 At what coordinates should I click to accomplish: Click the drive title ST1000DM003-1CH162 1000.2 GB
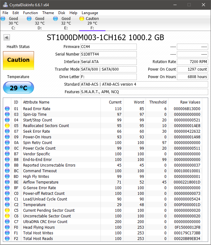coord(105,38)
